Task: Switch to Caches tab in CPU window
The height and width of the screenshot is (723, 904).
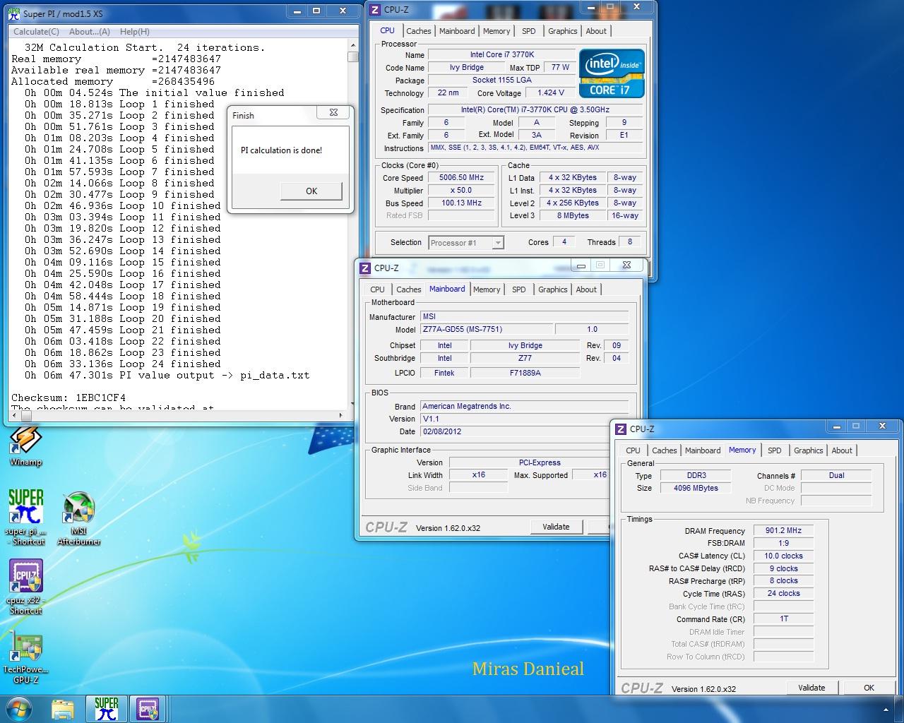Action: 418,31
